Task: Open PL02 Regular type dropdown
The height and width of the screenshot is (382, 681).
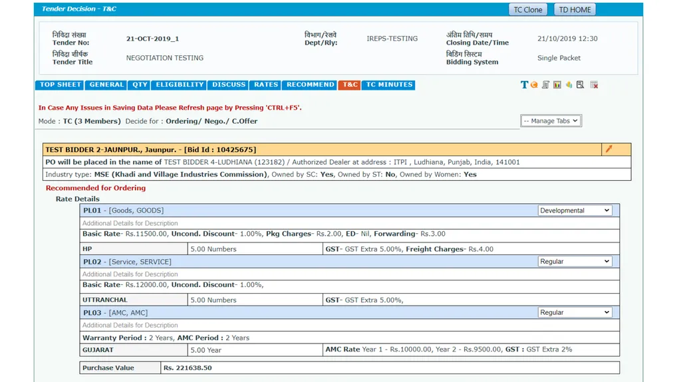Action: [x=575, y=261]
